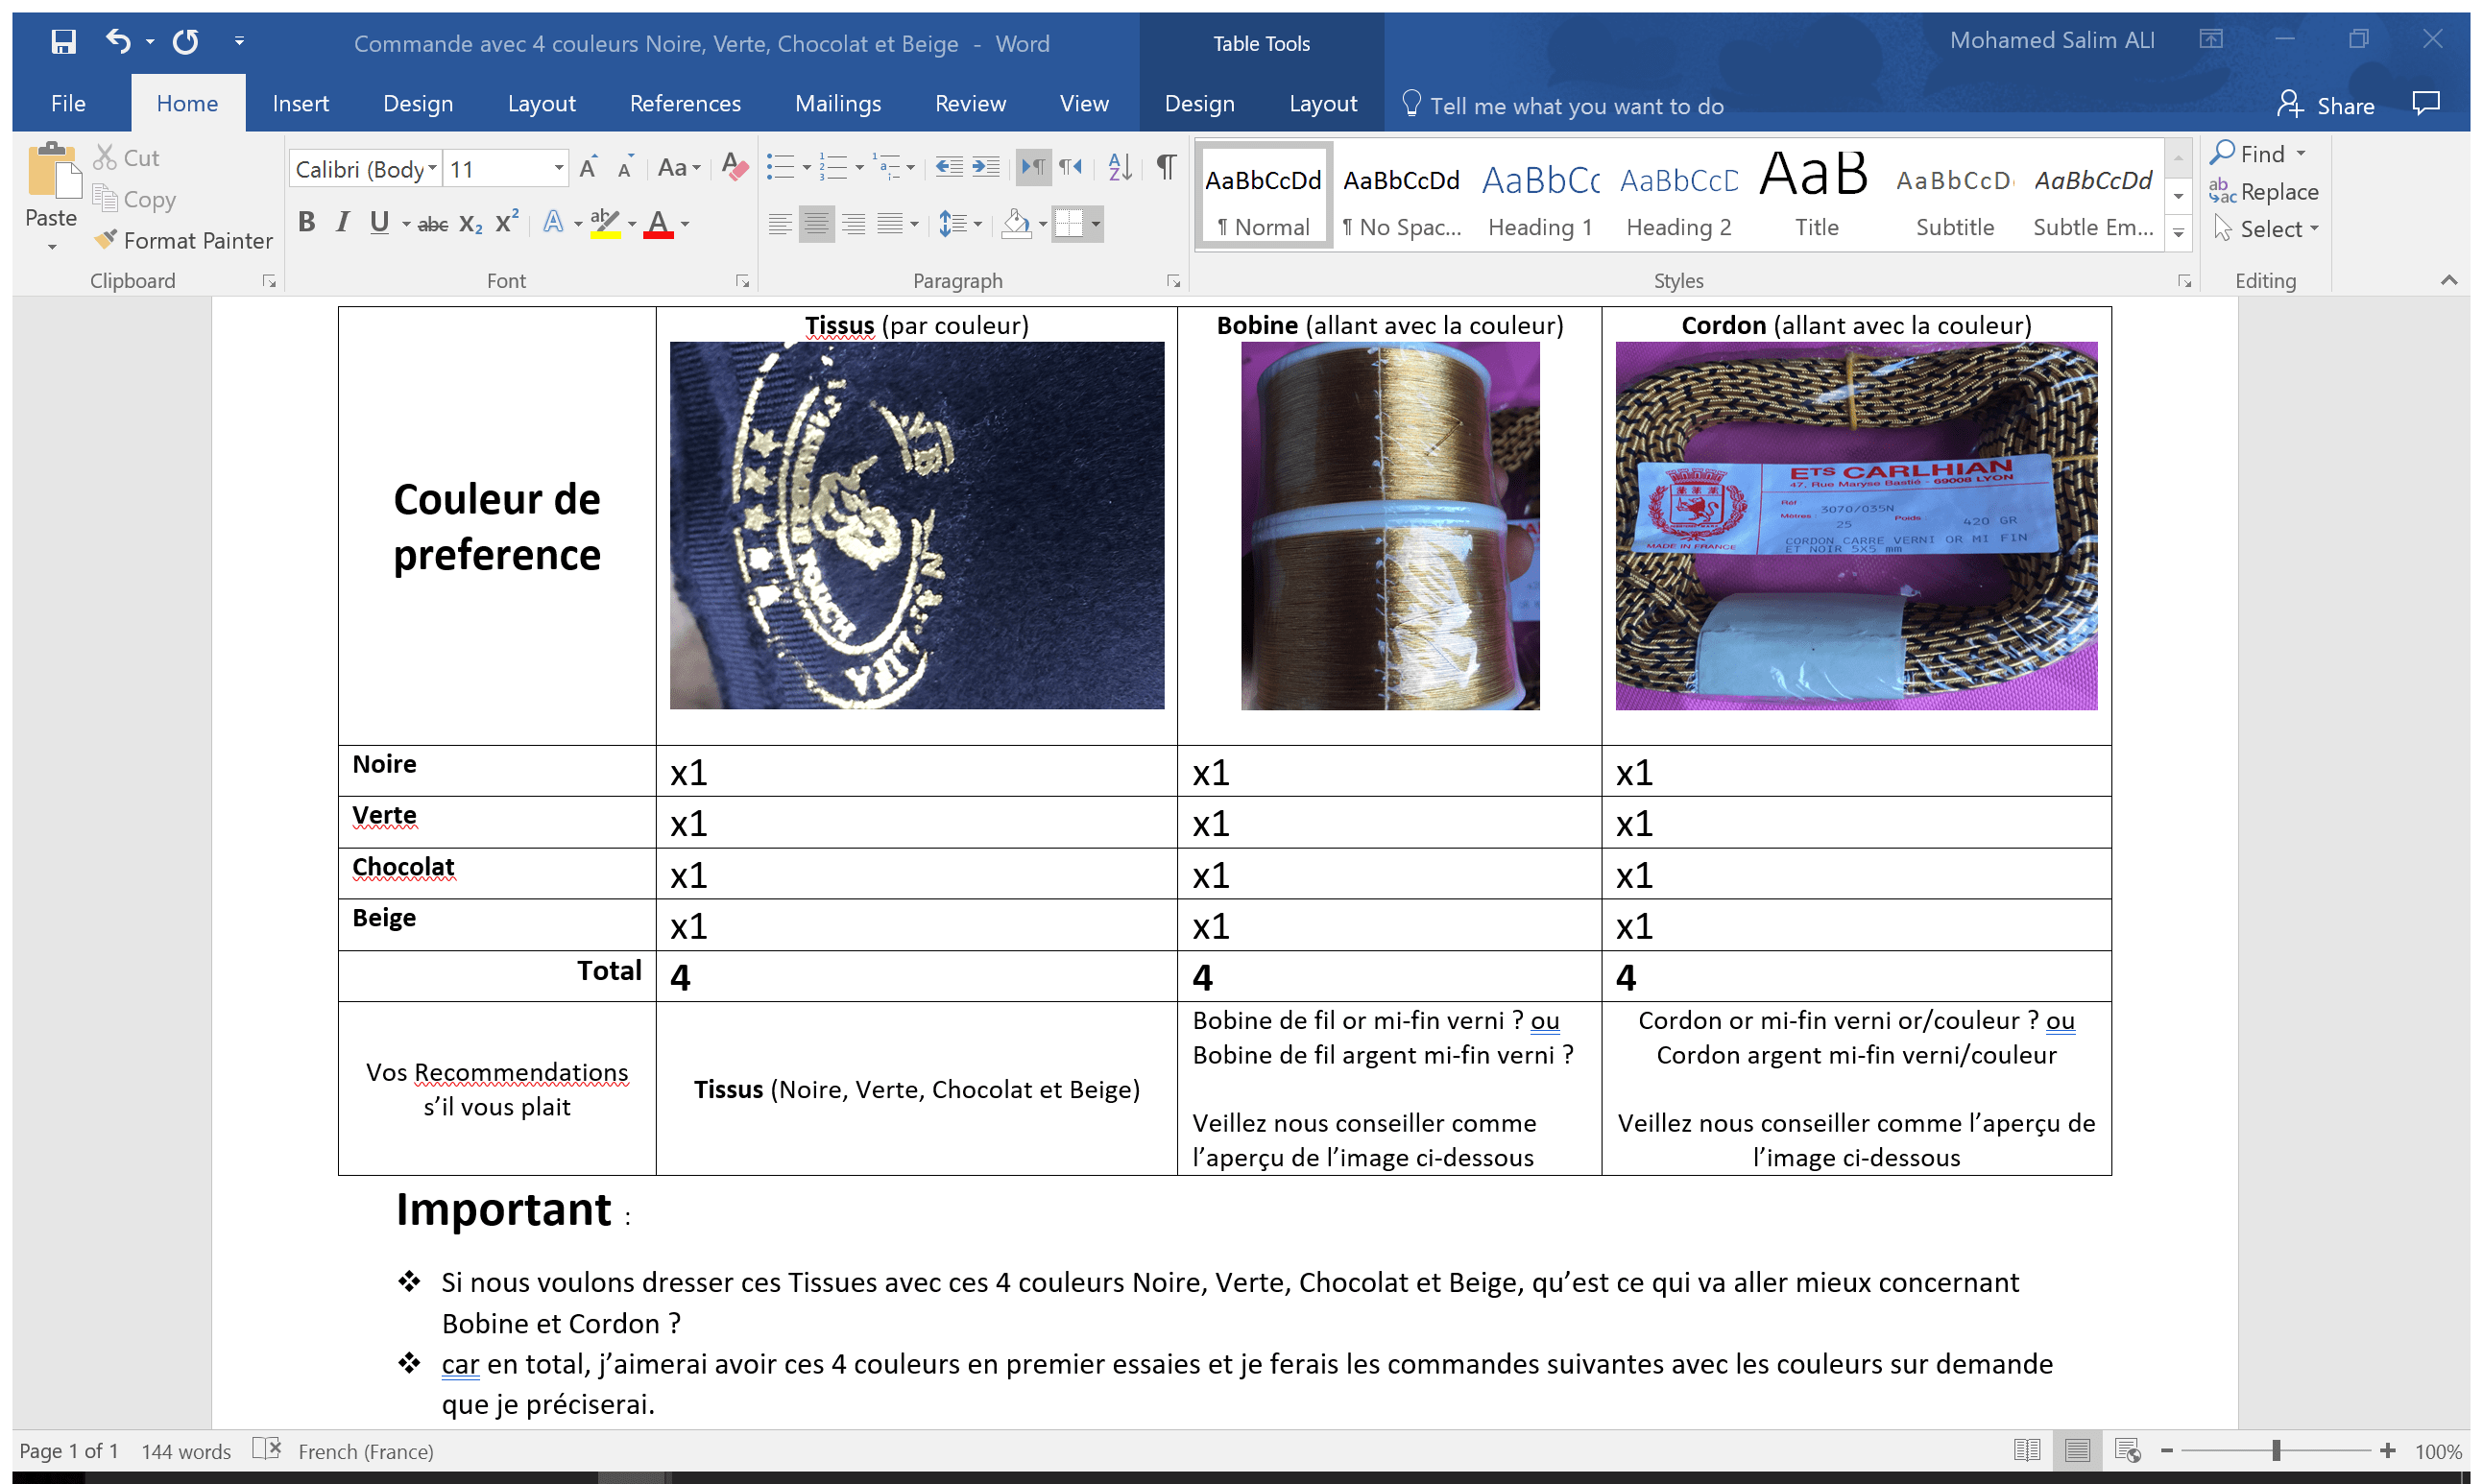Click the Cut scissors command
Image resolution: width=2483 pixels, height=1484 pixels.
[127, 158]
